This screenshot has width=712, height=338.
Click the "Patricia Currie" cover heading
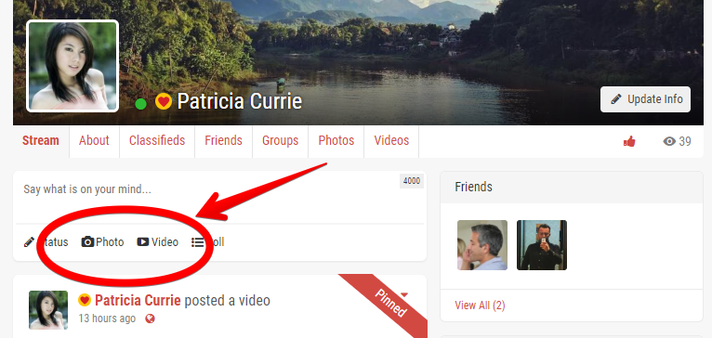click(239, 101)
